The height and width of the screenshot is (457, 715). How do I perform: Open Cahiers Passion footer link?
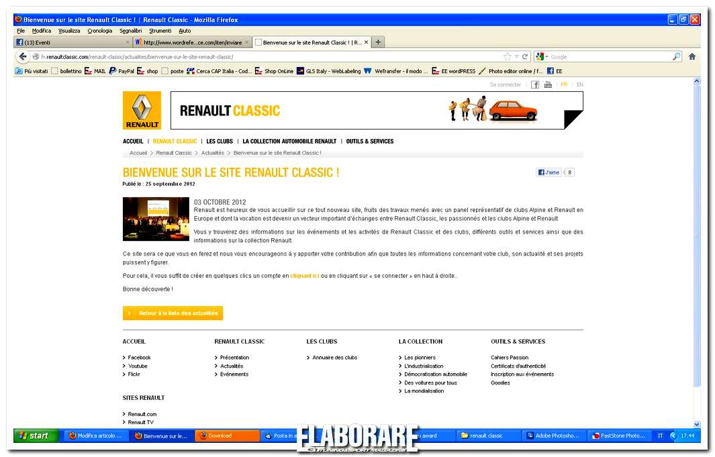pyautogui.click(x=510, y=358)
